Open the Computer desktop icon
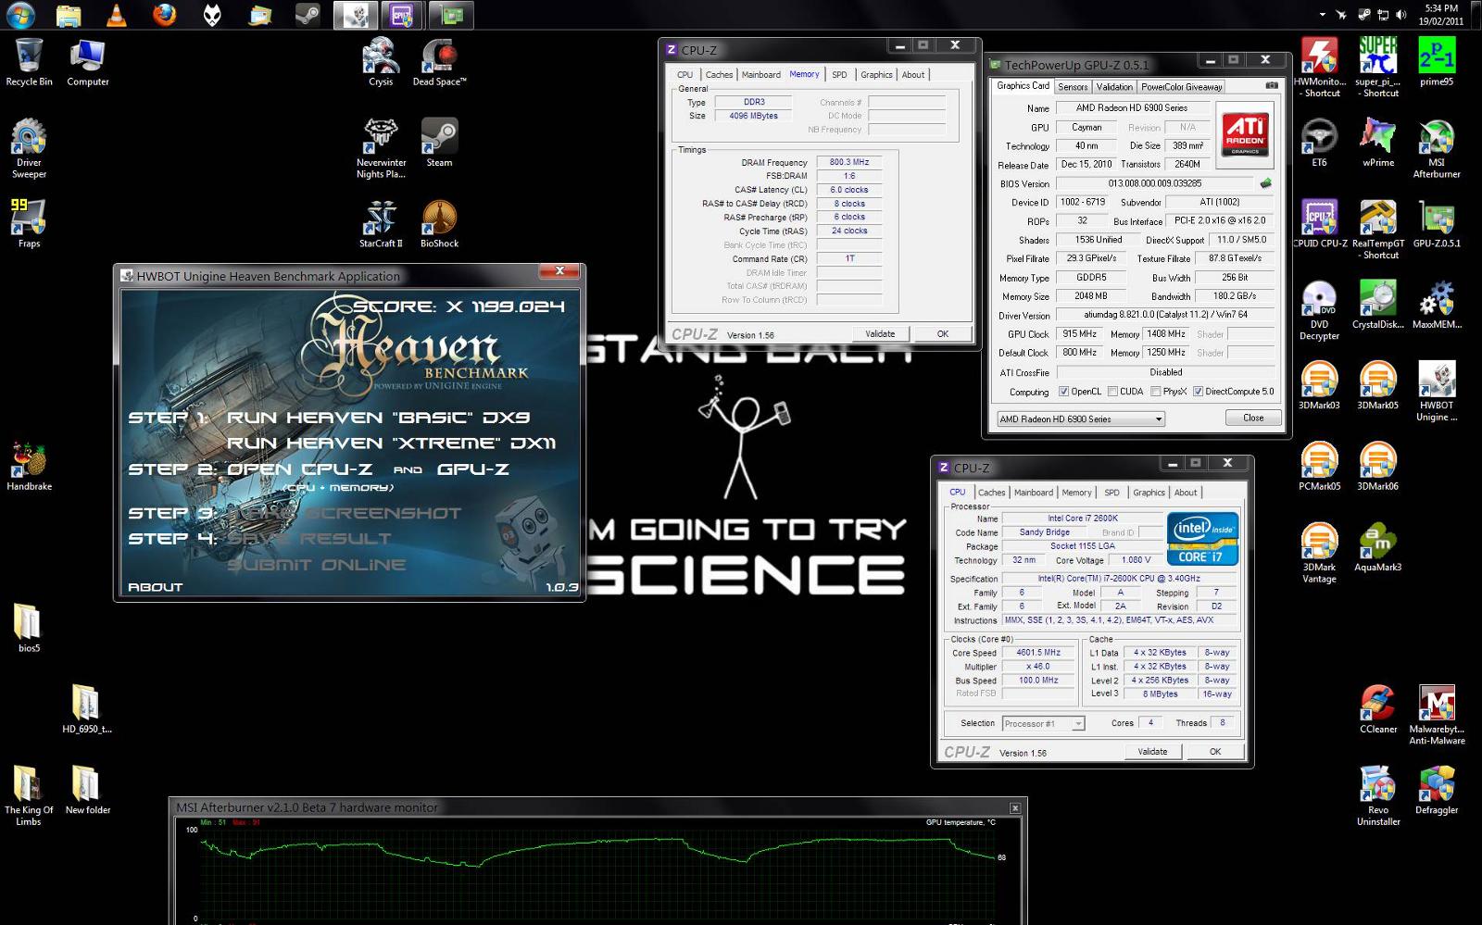This screenshot has width=1482, height=925. coord(87,62)
